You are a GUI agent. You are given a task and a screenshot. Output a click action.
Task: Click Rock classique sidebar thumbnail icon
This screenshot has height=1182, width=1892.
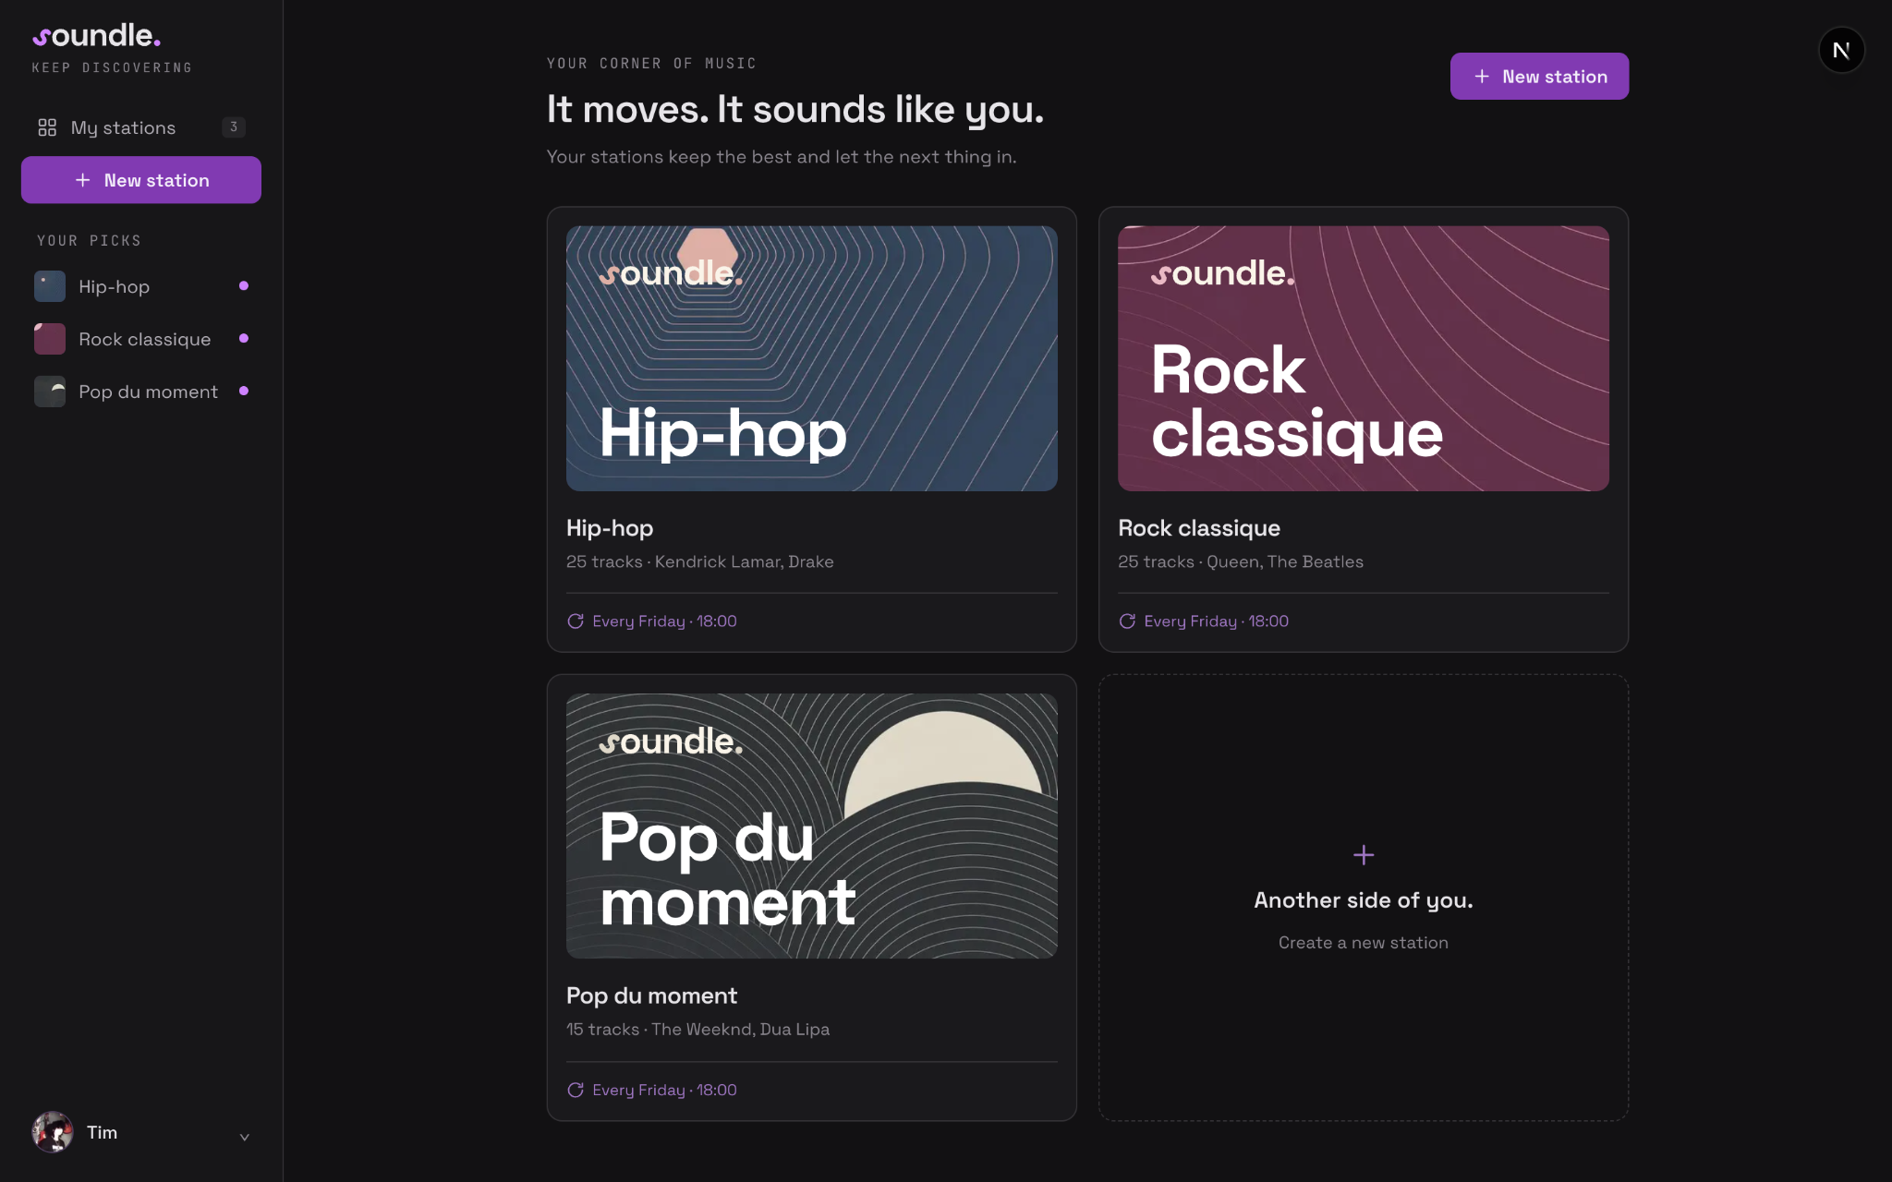(50, 339)
